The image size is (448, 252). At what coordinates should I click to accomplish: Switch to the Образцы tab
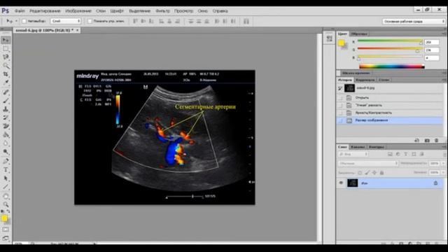point(359,34)
